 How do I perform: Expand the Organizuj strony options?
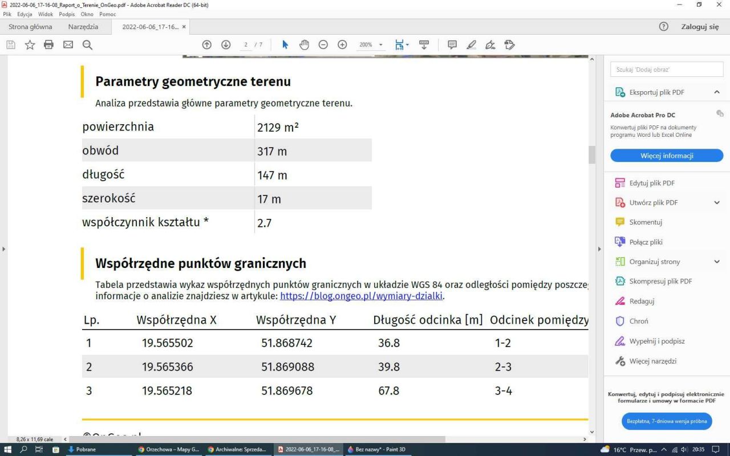coord(717,262)
